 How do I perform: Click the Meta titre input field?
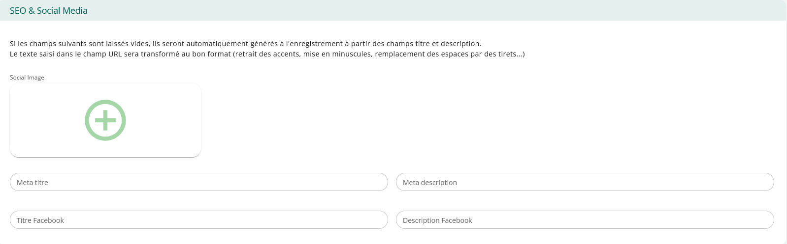point(198,182)
